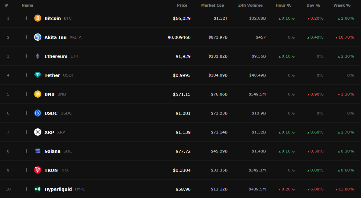Open the TRON coin name link
Image resolution: width=361 pixels, height=198 pixels.
tap(51, 170)
